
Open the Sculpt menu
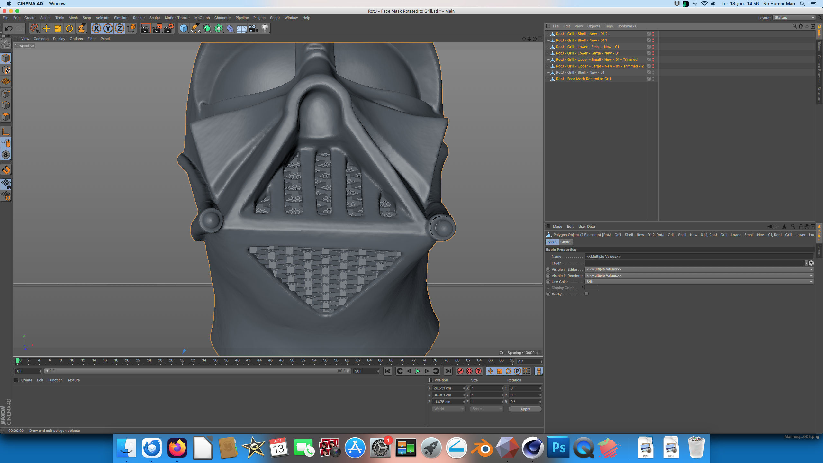155,18
